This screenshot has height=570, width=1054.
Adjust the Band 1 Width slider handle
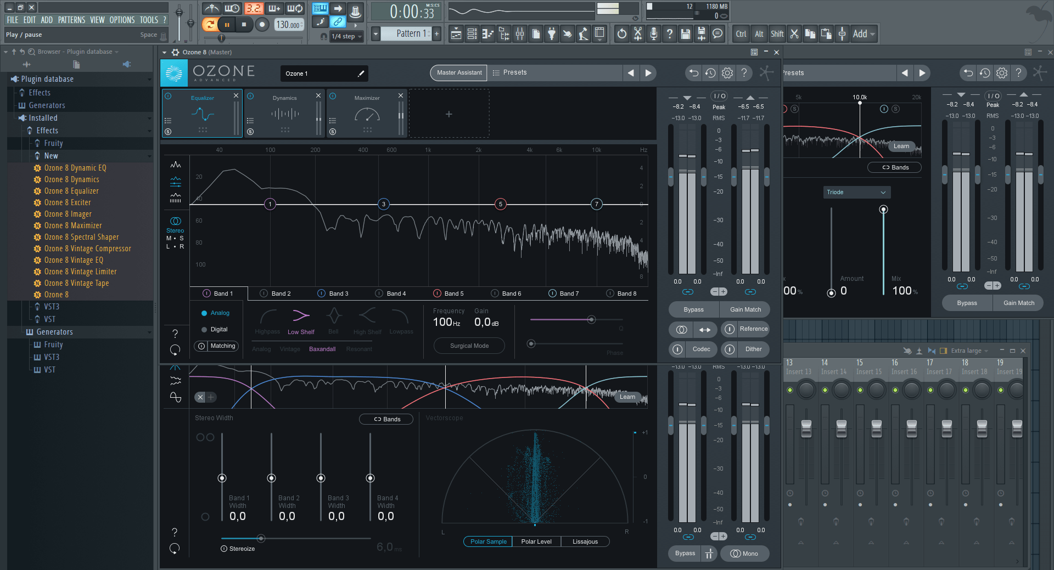[222, 478]
